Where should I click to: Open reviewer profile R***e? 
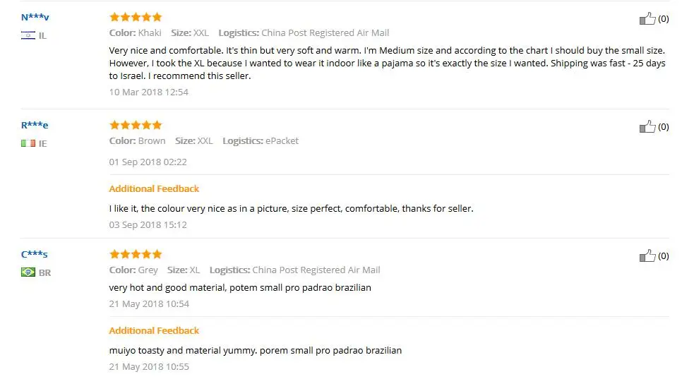click(x=35, y=125)
